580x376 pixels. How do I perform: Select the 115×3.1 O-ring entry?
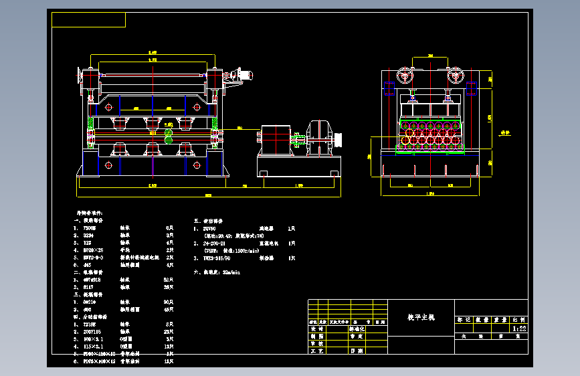[x=123, y=347]
